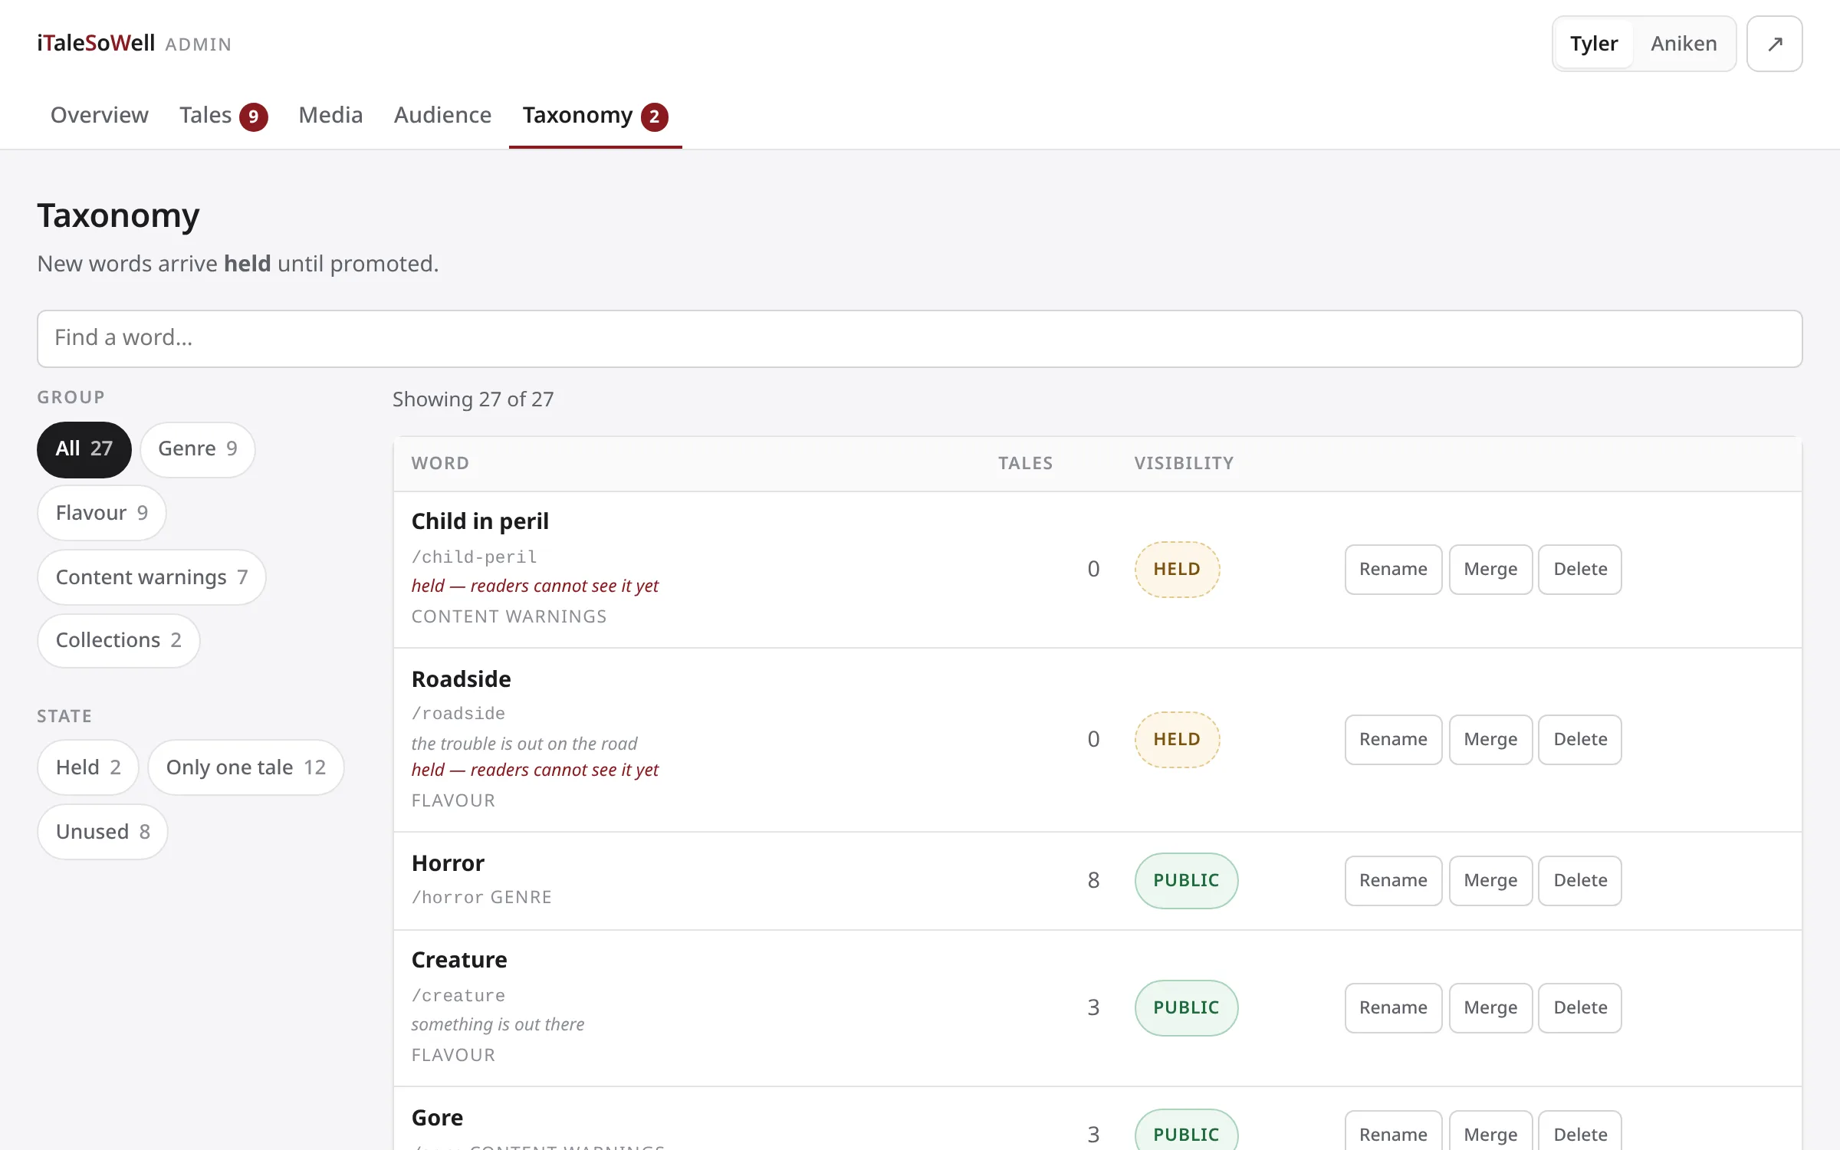
Task: Click the PUBLIC badge for Horror
Action: [1186, 881]
